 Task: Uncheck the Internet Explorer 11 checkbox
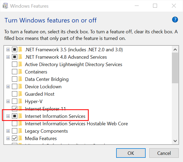[15, 109]
